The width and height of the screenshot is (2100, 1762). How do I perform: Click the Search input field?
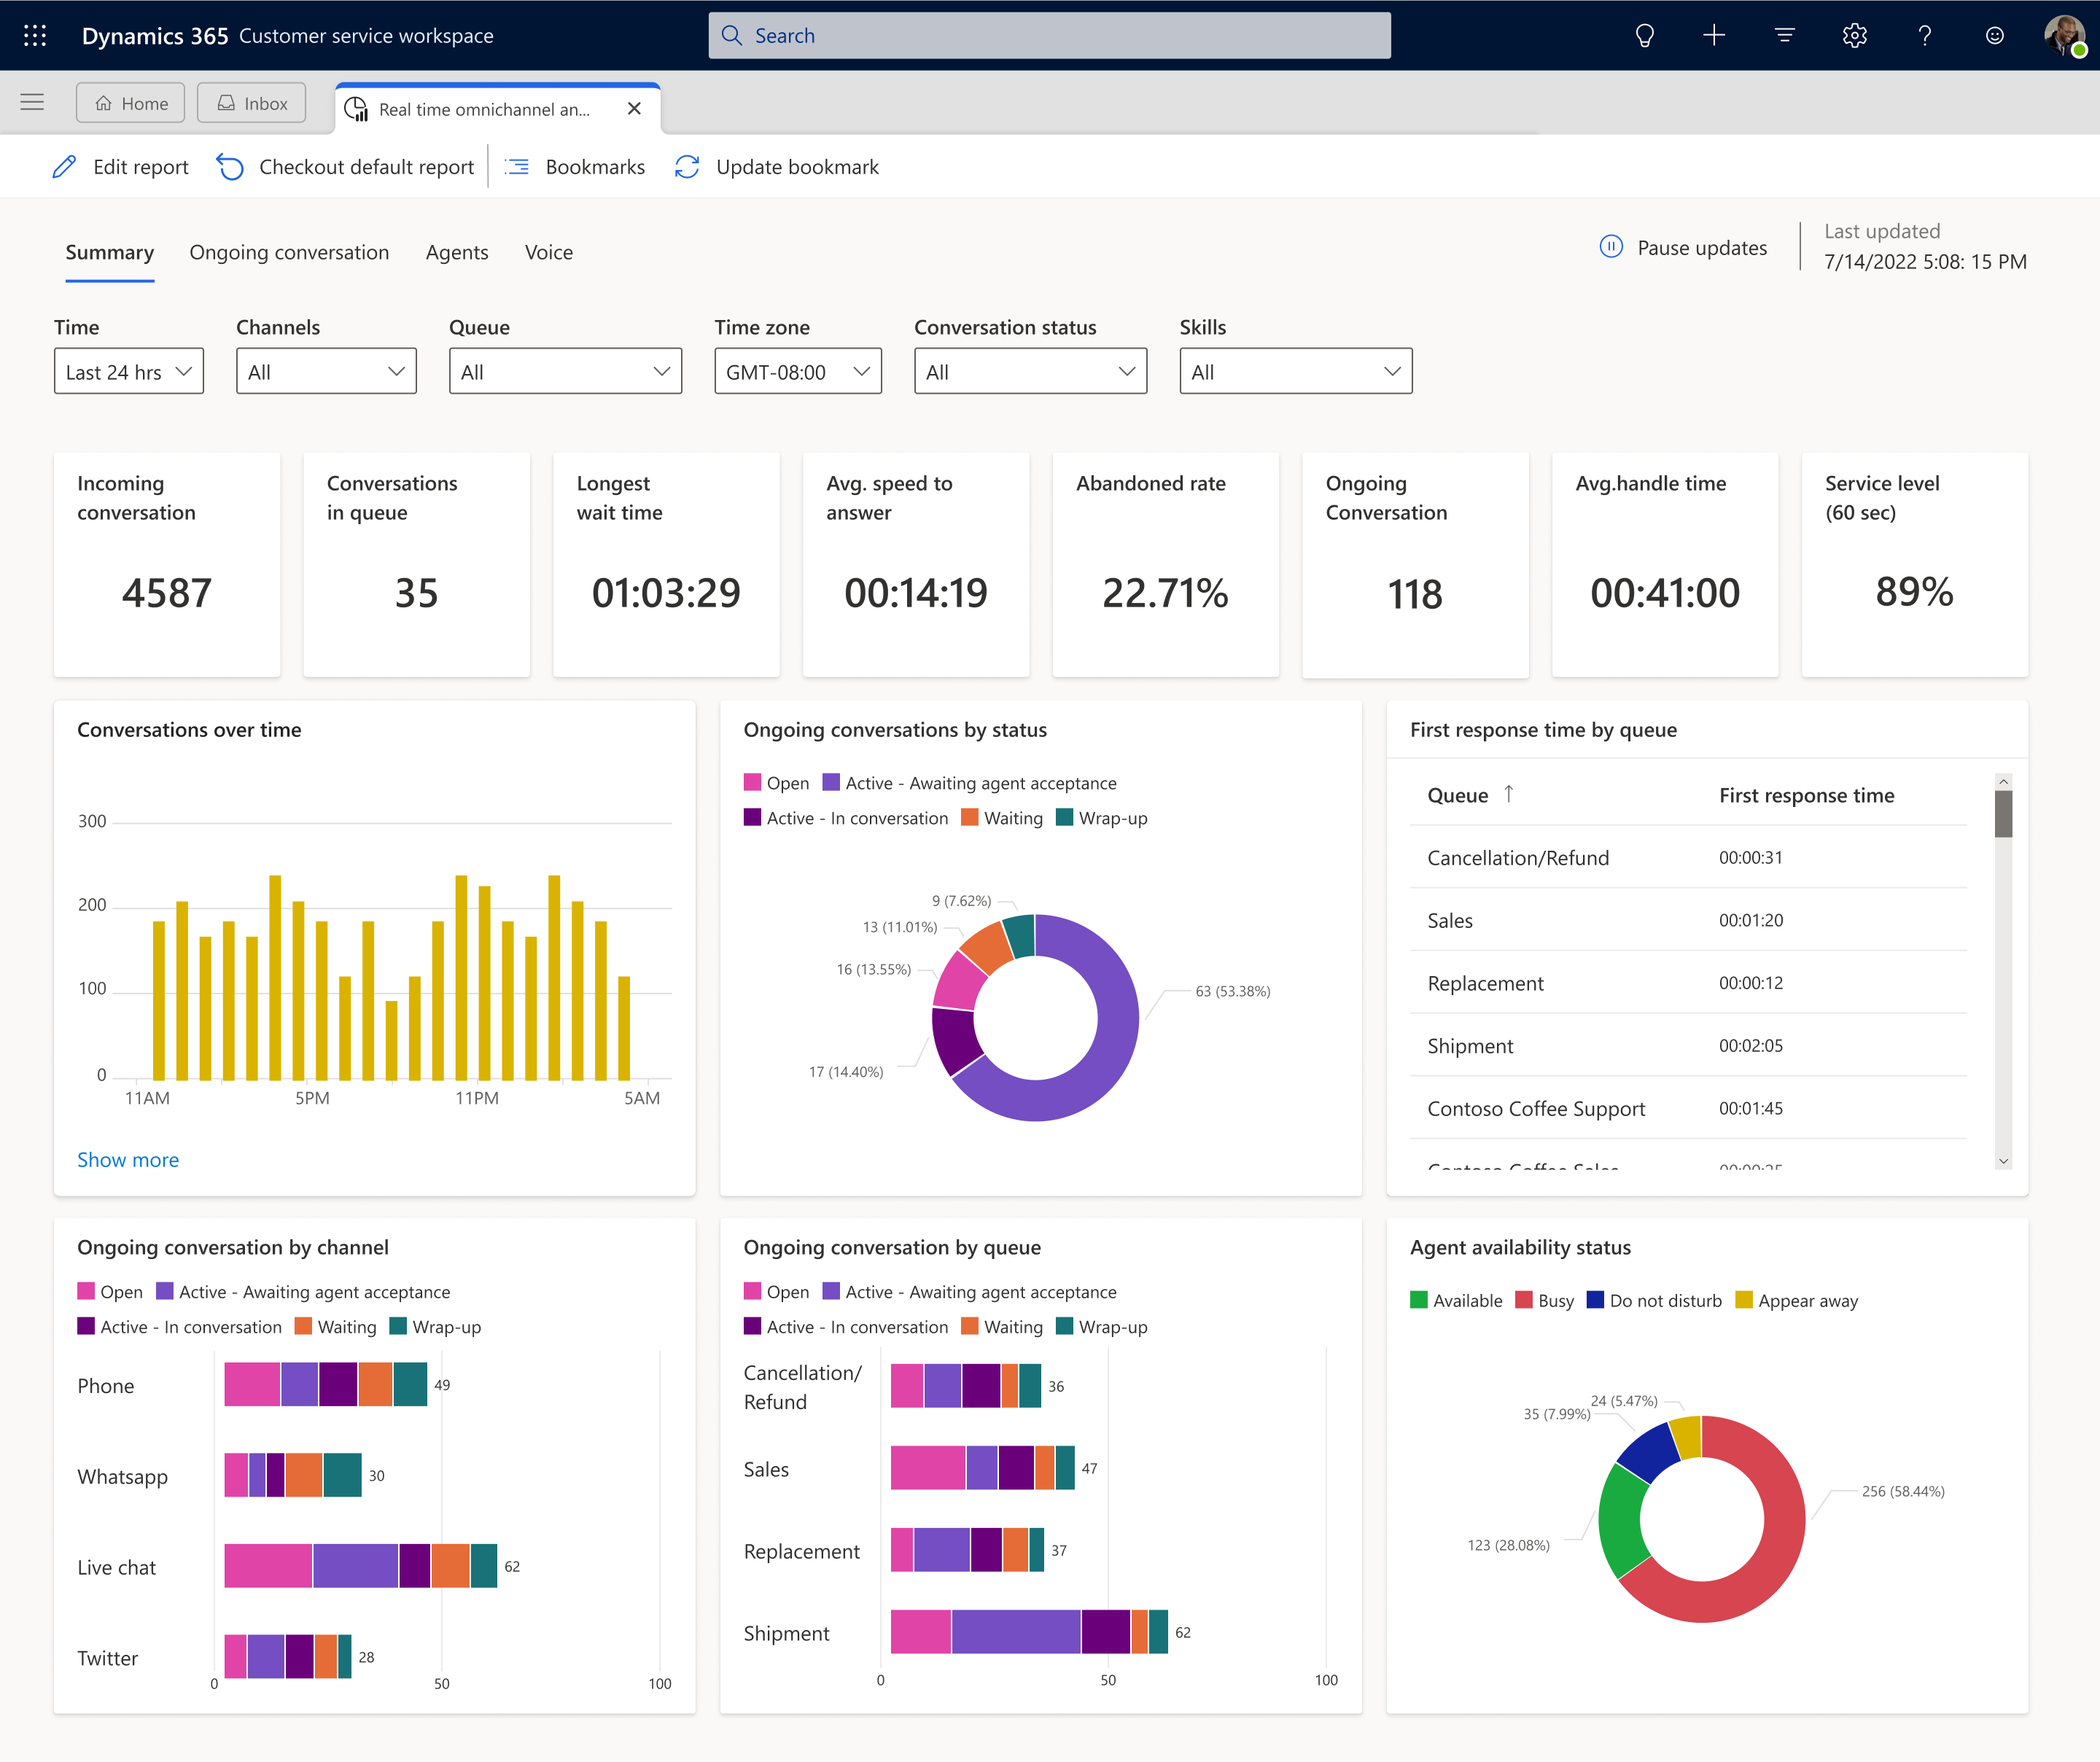(x=1049, y=36)
